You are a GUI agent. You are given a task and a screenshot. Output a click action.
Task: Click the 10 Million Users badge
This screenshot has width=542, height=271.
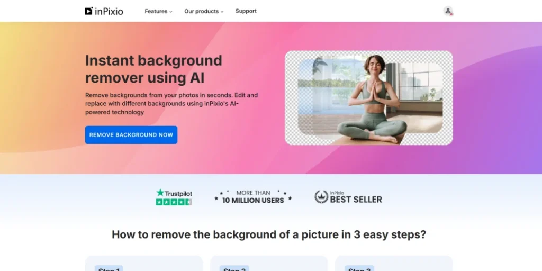coord(253,197)
